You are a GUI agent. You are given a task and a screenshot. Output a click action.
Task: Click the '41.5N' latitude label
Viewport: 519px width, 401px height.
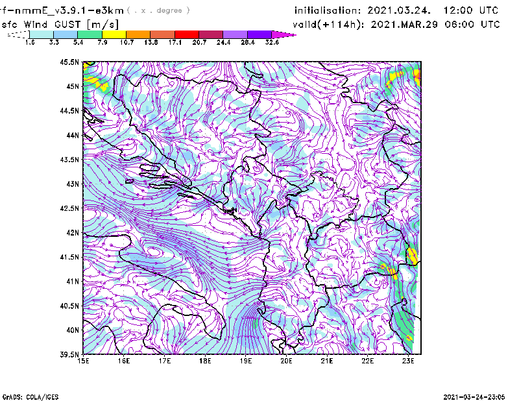tap(69, 257)
